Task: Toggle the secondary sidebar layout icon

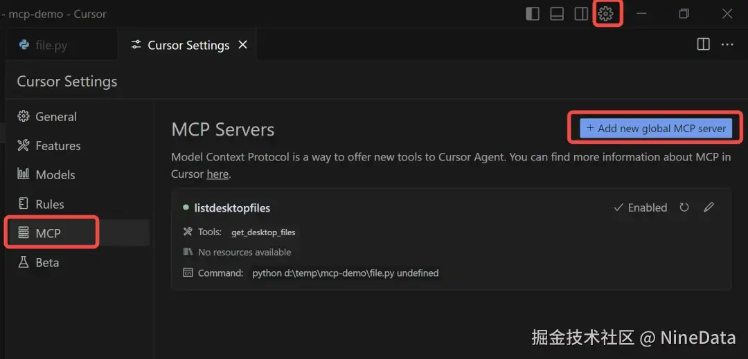Action: tap(581, 14)
